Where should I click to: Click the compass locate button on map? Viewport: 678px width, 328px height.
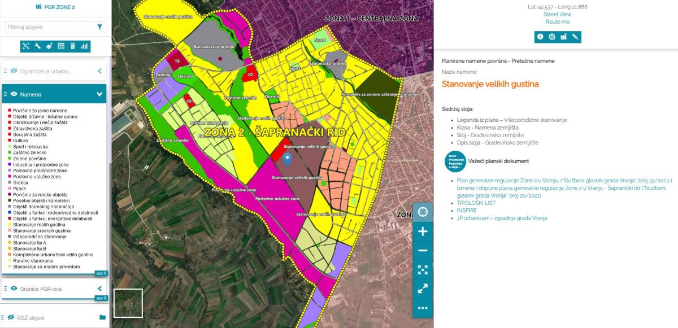[423, 212]
